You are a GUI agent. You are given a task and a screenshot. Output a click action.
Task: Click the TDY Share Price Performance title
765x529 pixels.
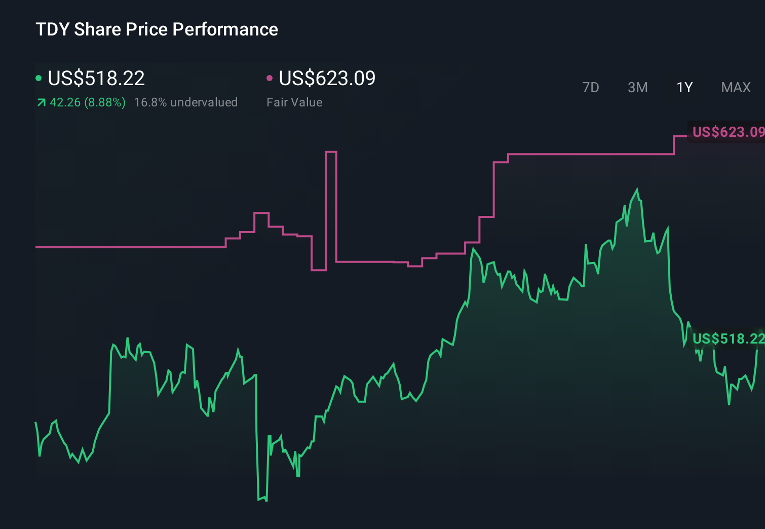(x=157, y=29)
